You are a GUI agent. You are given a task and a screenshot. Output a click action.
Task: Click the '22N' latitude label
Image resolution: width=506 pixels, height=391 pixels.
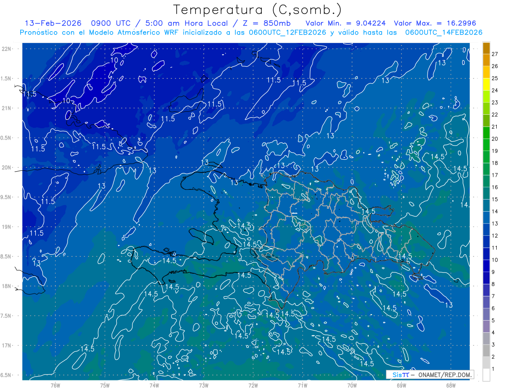coord(7,49)
